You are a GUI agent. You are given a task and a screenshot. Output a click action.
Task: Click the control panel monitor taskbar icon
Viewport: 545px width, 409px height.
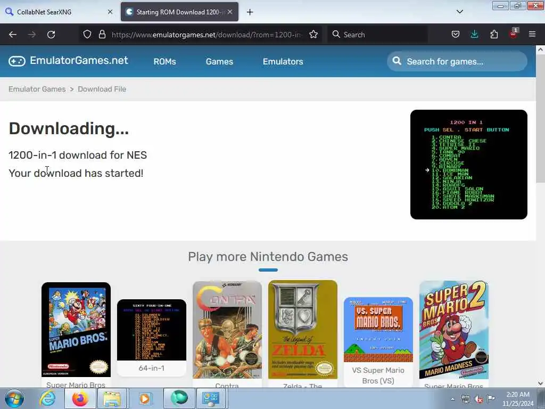click(x=211, y=398)
